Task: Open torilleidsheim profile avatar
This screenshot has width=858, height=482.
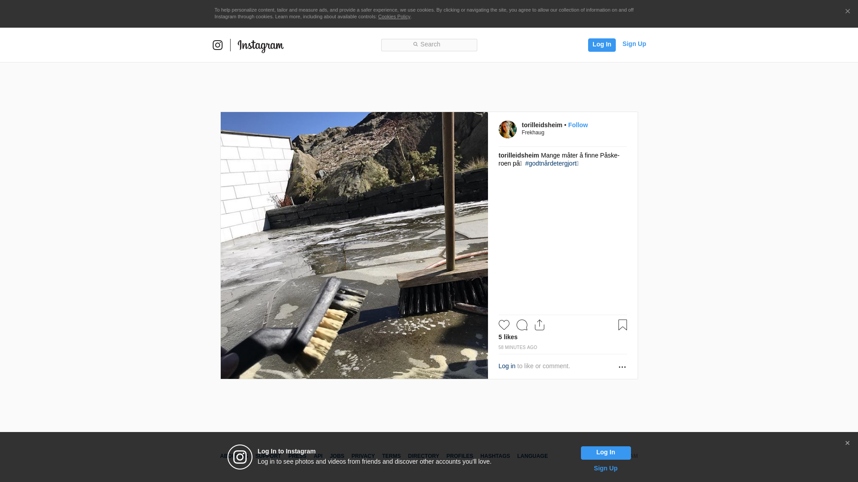Action: pos(507,129)
